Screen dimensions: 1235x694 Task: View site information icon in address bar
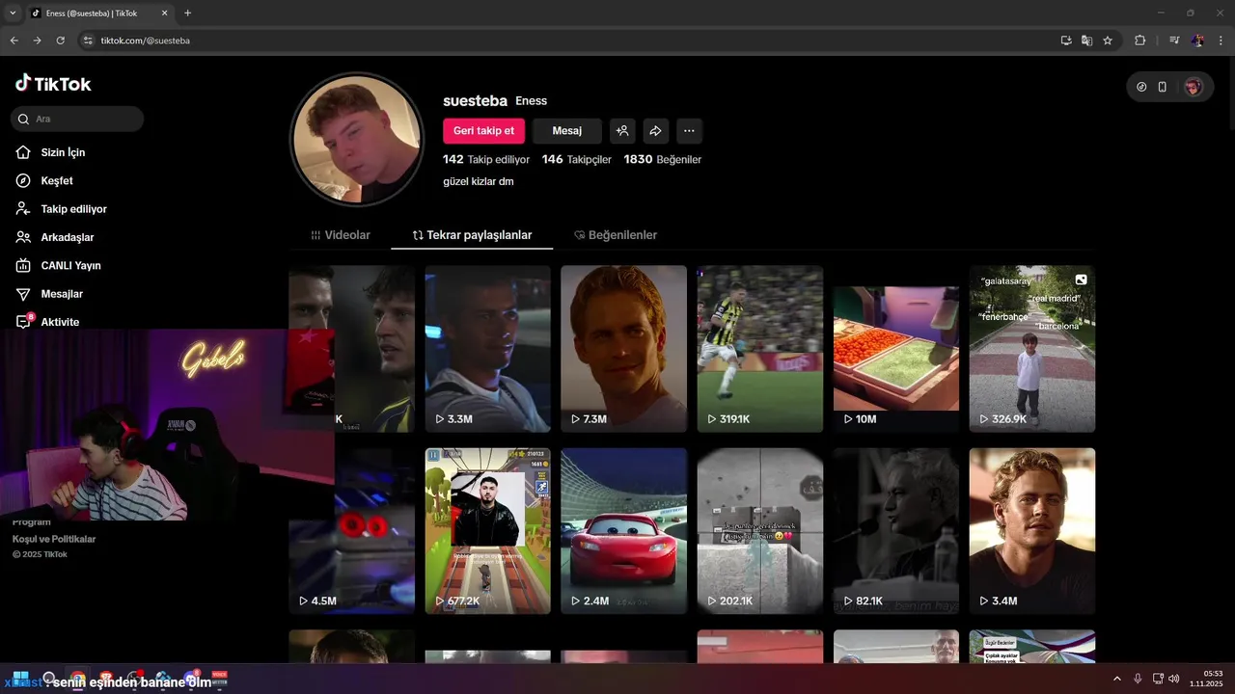(x=88, y=40)
